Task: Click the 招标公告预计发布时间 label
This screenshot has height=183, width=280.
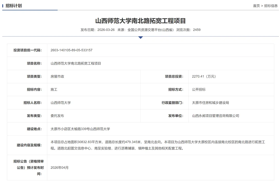Action: 29,168
